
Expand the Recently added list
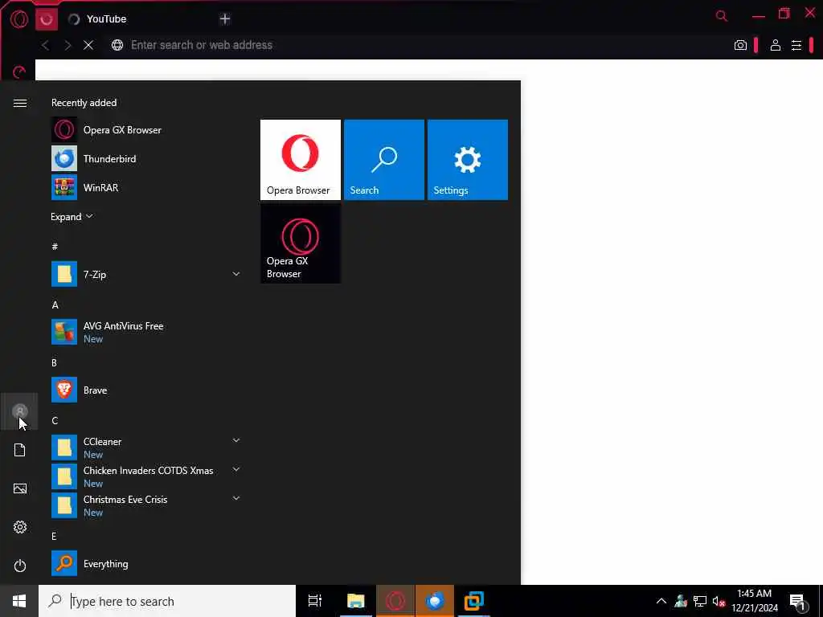[x=72, y=217]
